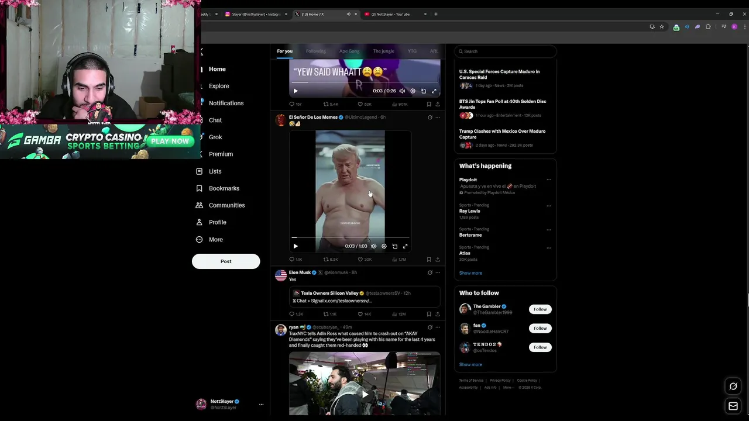
Task: Mute the YEW SAID WHAATT video
Action: pos(402,91)
